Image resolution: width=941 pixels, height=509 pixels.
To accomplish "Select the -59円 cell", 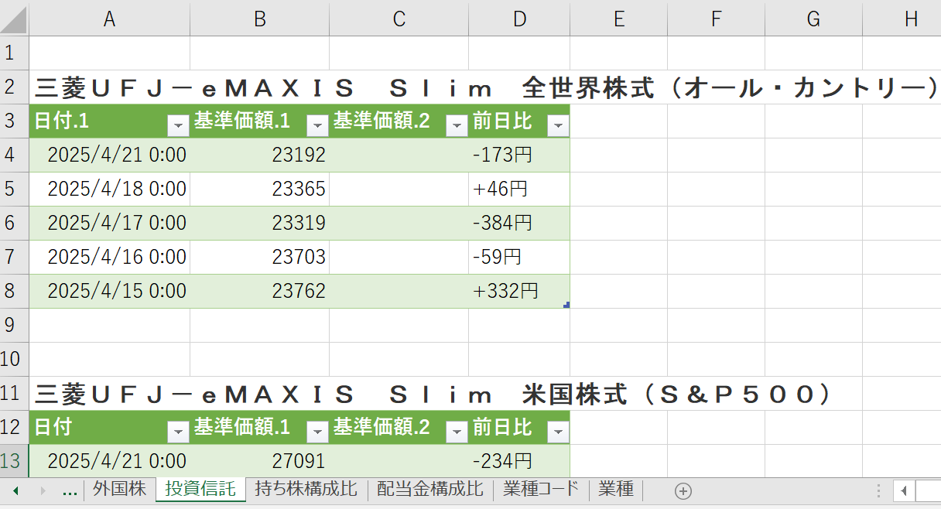I will pyautogui.click(x=519, y=257).
